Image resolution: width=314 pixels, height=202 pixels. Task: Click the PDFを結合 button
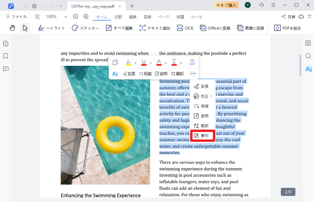pyautogui.click(x=288, y=28)
